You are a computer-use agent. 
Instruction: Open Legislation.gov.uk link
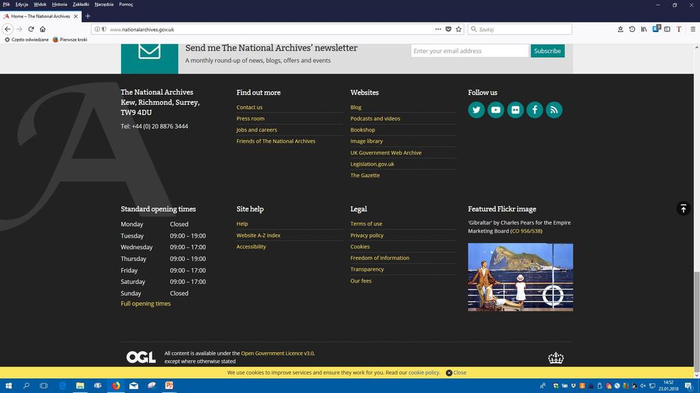point(373,164)
